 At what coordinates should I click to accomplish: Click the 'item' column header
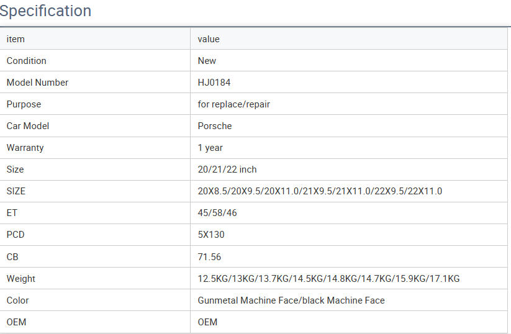pyautogui.click(x=16, y=39)
